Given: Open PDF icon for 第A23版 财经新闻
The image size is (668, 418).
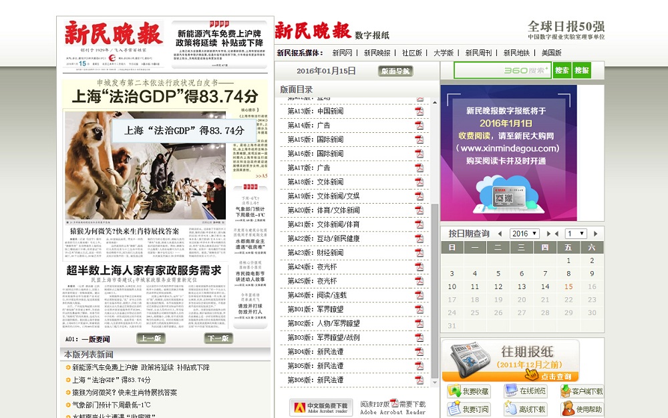Looking at the screenshot, I should [x=420, y=252].
